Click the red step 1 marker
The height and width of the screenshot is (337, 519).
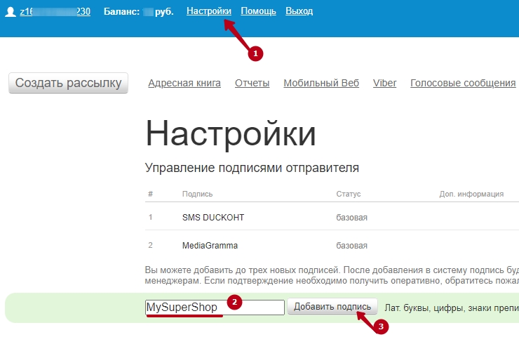(x=255, y=53)
